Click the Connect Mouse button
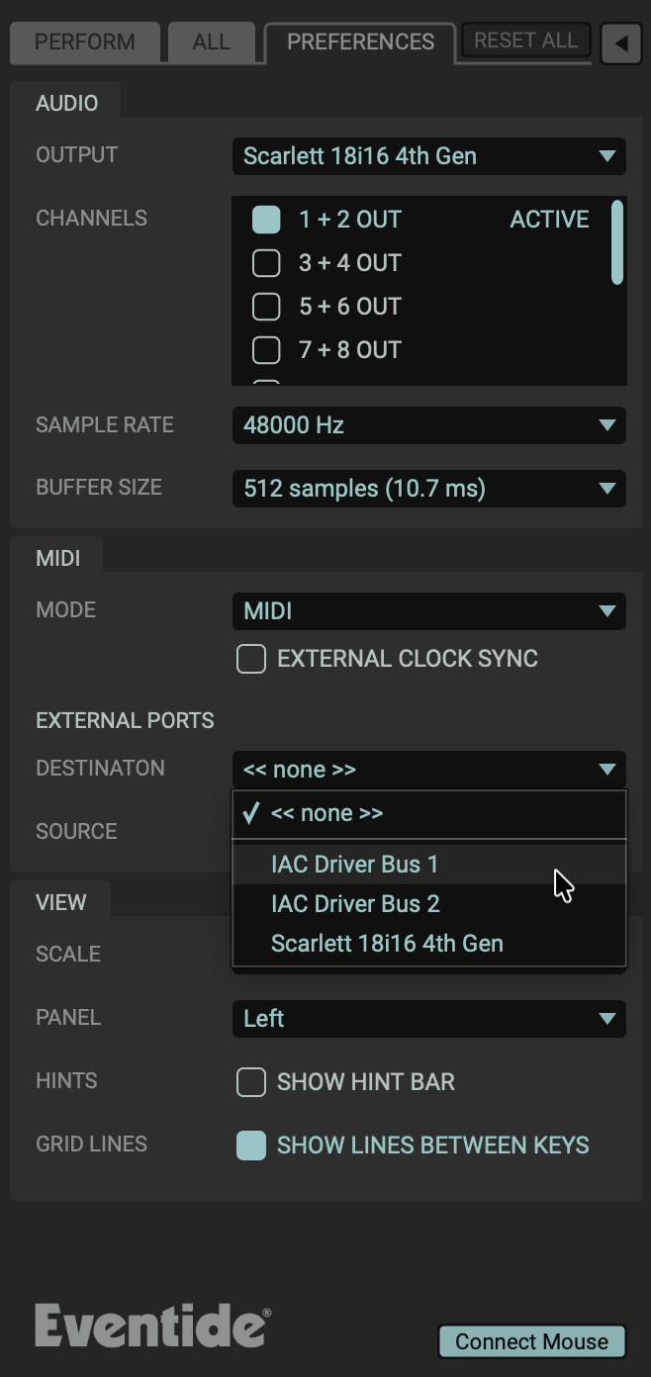The width and height of the screenshot is (651, 1377). point(531,1341)
